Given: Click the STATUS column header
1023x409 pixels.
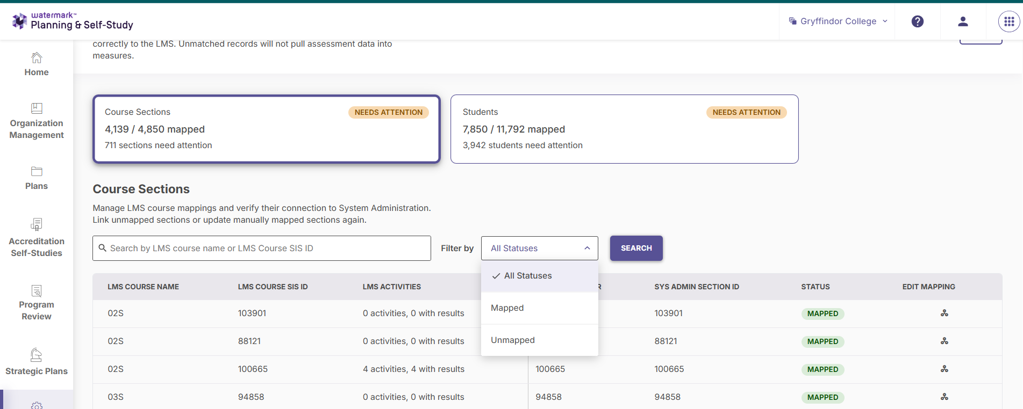Looking at the screenshot, I should click(815, 287).
